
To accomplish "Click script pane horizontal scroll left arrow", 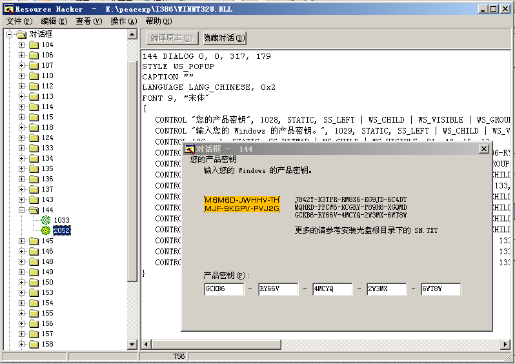I will coord(146,345).
